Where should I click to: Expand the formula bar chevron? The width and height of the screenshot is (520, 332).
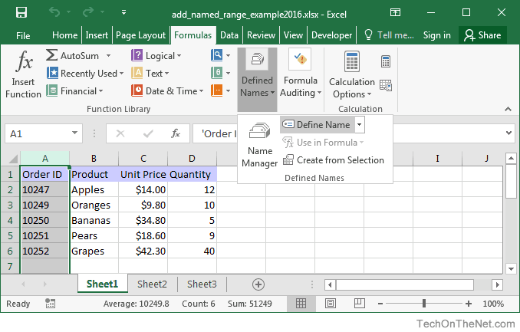click(508, 133)
